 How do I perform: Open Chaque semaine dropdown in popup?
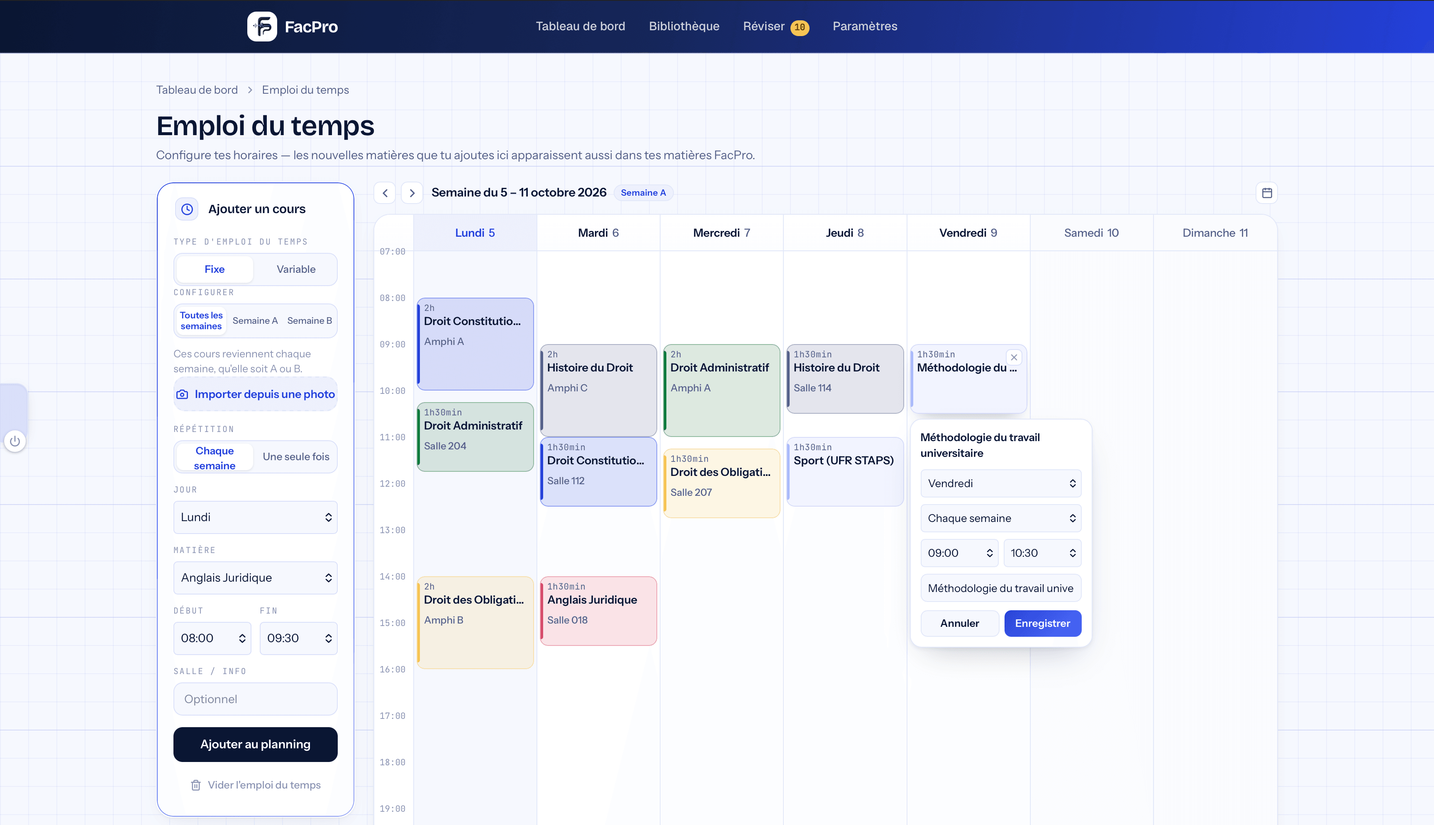1001,518
